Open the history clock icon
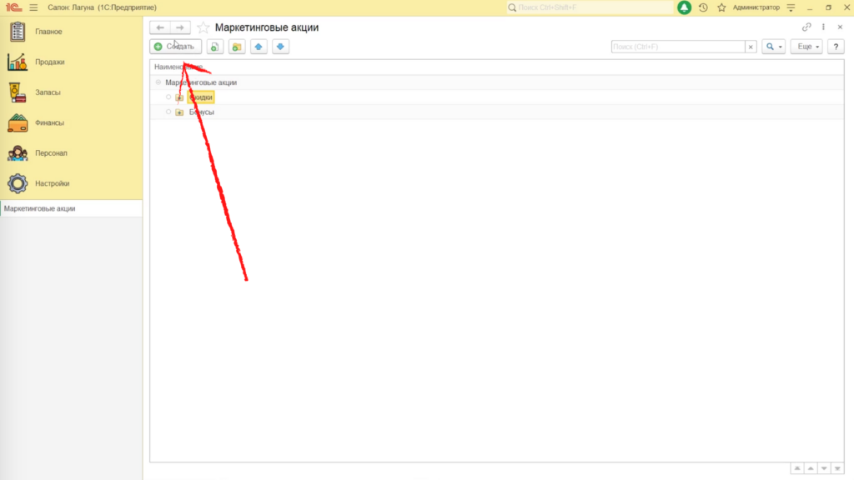The image size is (854, 480). pyautogui.click(x=703, y=7)
